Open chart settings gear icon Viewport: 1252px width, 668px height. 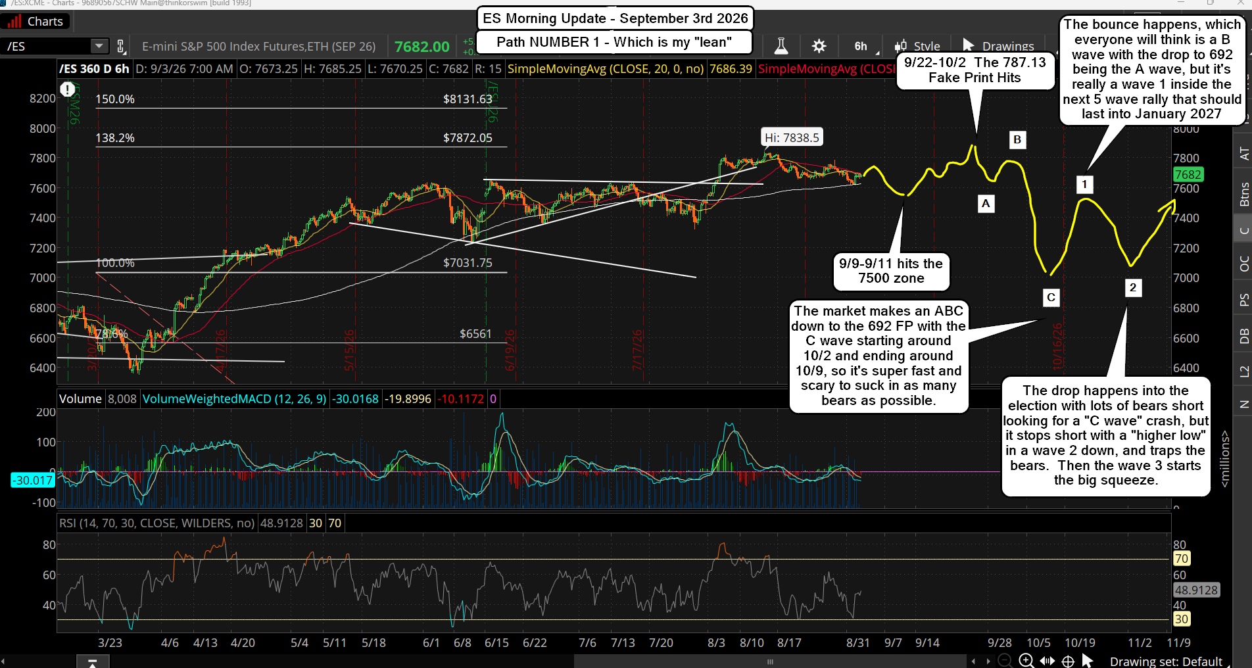coord(819,46)
